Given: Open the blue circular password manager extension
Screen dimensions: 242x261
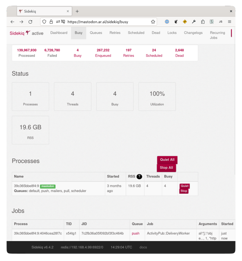Looking at the screenshot, I should pyautogui.click(x=167, y=22).
